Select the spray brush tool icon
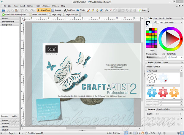Image resolution: width=184 pixels, height=135 pixels. [93, 10]
